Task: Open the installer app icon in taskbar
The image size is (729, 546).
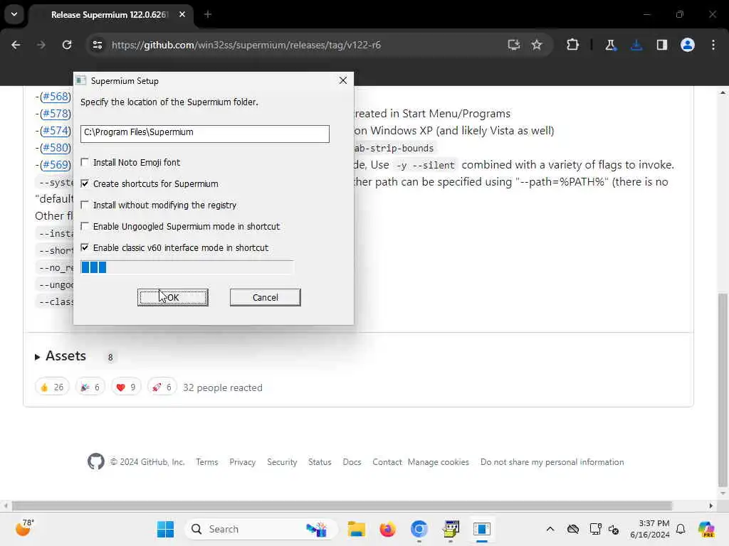Action: coord(451,529)
